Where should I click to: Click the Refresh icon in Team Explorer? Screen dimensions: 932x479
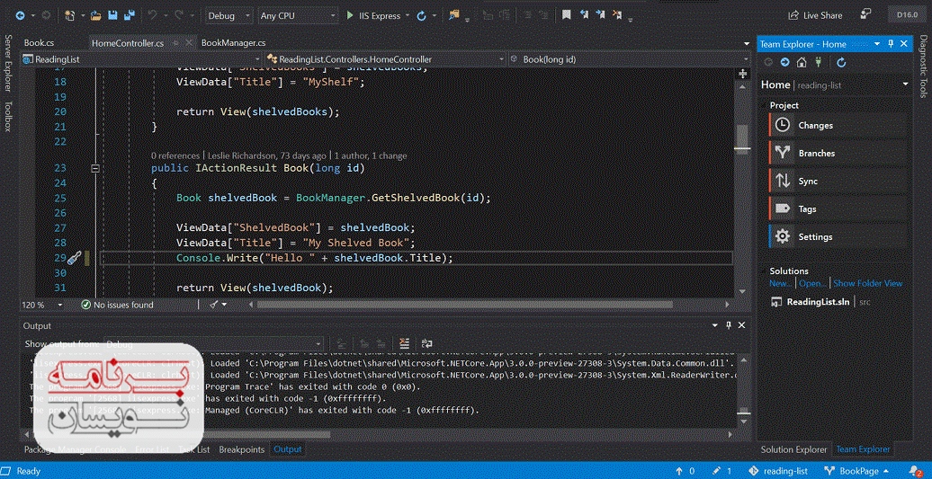(x=841, y=62)
